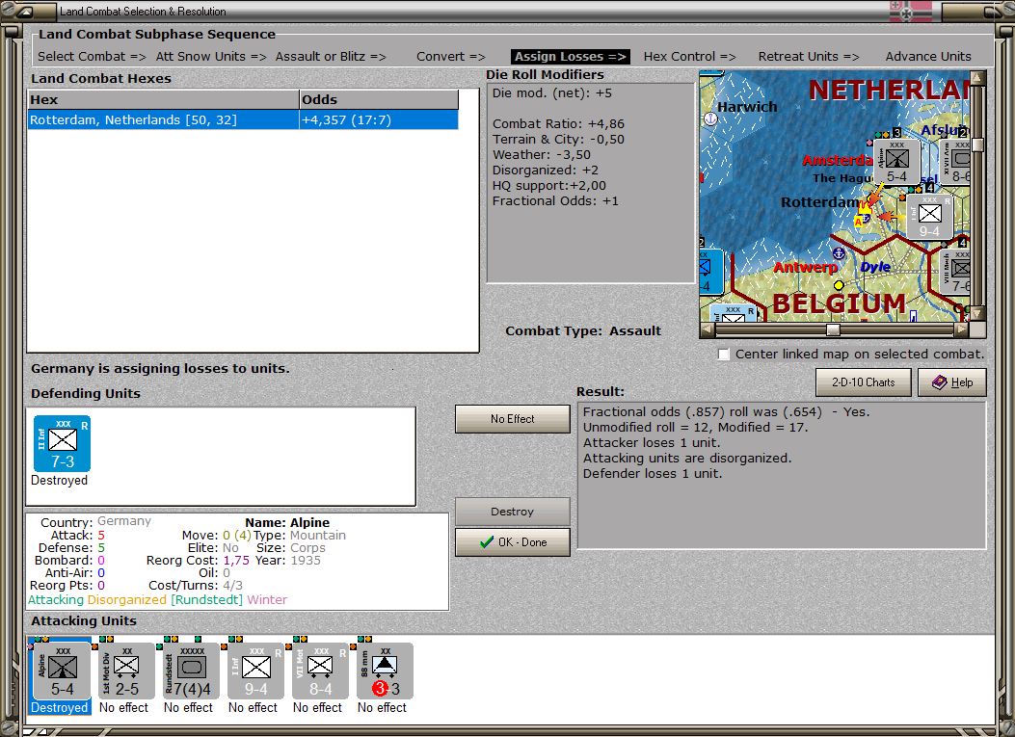Click the Fractional Odds: +1 modifier
Viewport: 1015px width, 737px height.
pyautogui.click(x=555, y=201)
